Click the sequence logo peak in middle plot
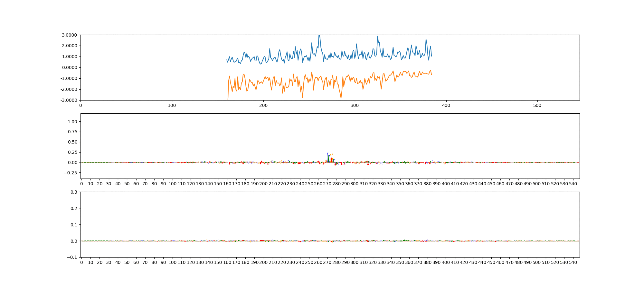644x289 pixels. tap(328, 153)
